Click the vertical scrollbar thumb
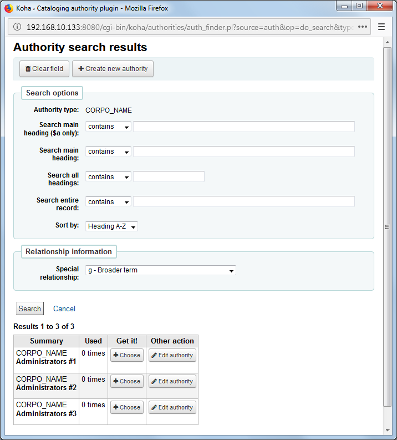 coord(387,226)
